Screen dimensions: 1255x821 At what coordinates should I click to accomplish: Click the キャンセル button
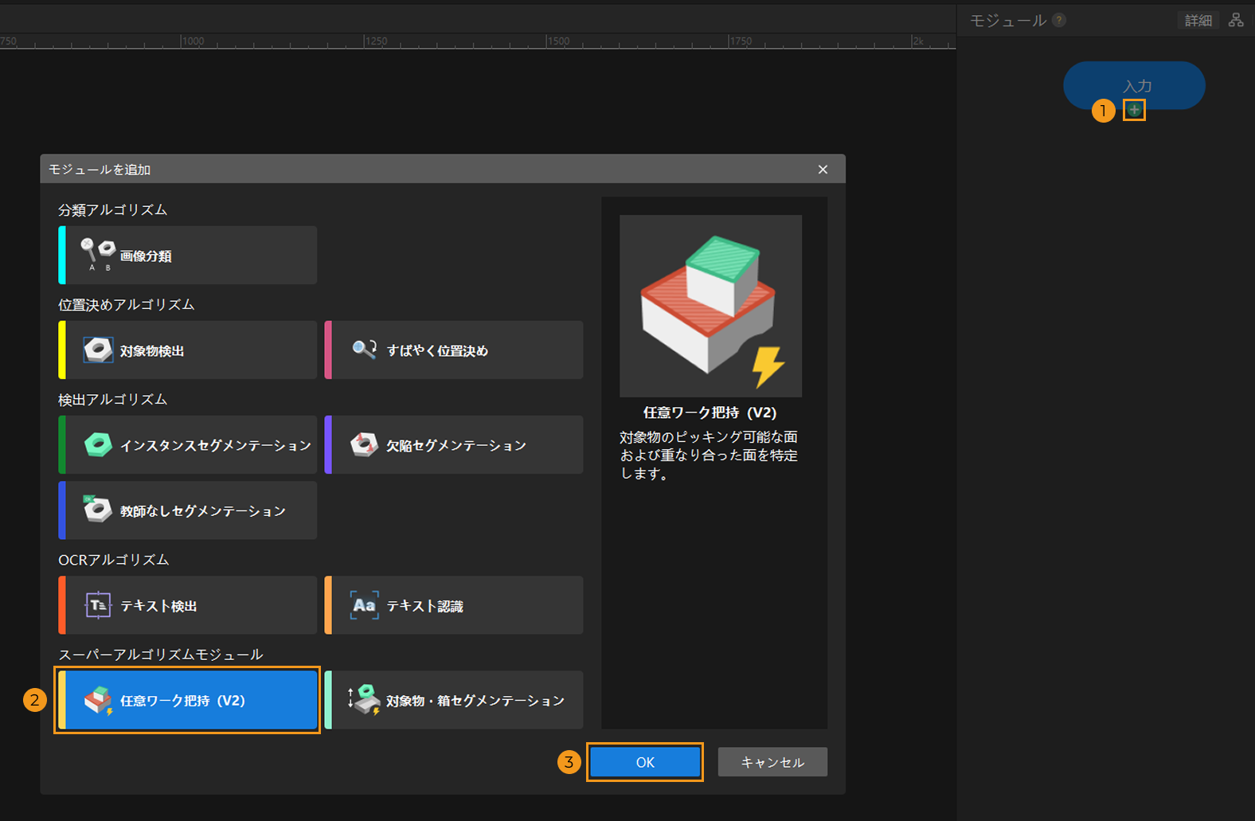tap(772, 762)
